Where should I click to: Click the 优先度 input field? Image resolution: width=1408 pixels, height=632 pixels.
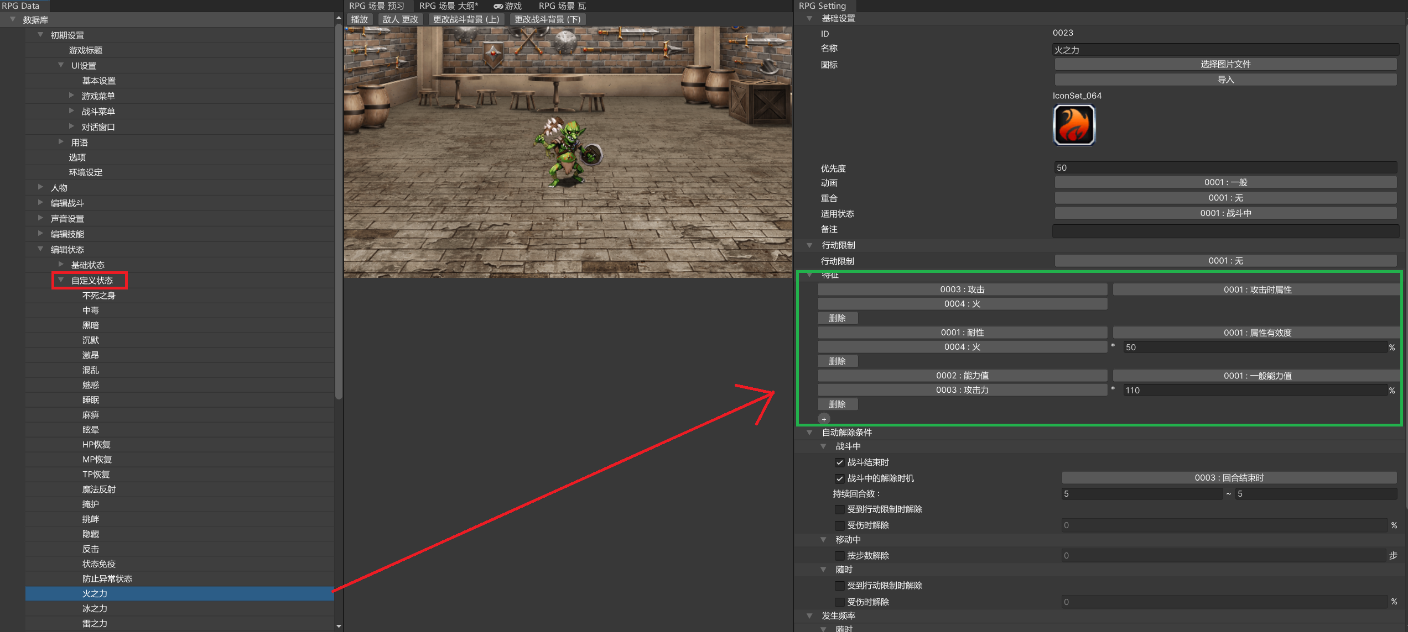pyautogui.click(x=1225, y=167)
